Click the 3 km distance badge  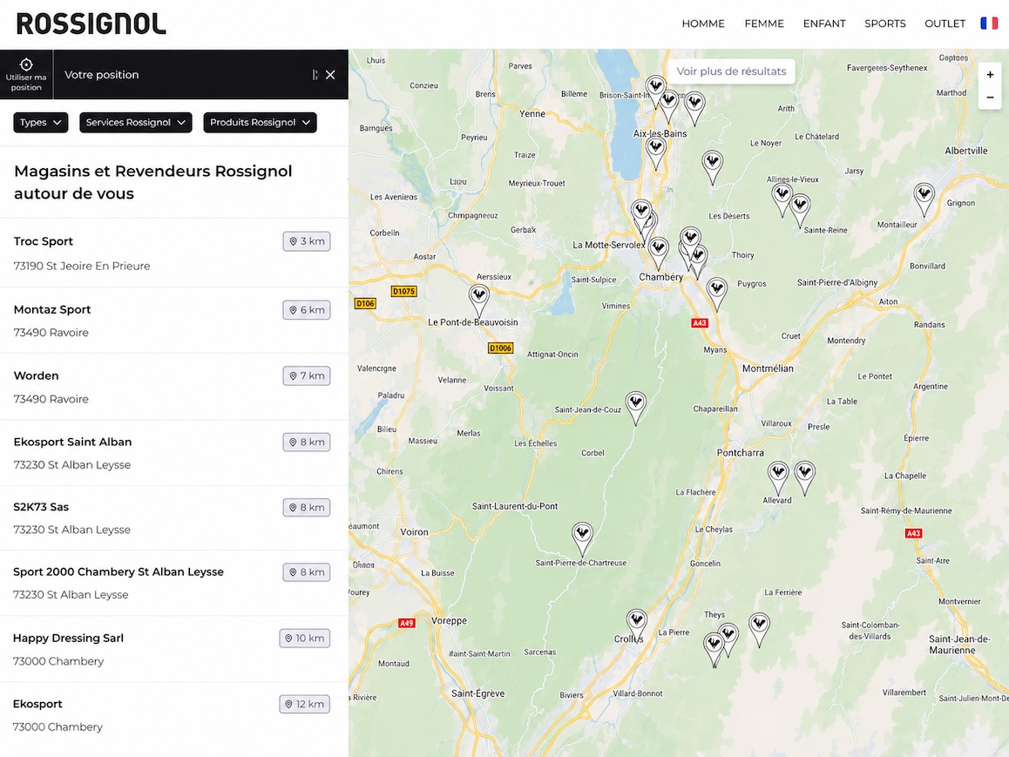(x=307, y=241)
